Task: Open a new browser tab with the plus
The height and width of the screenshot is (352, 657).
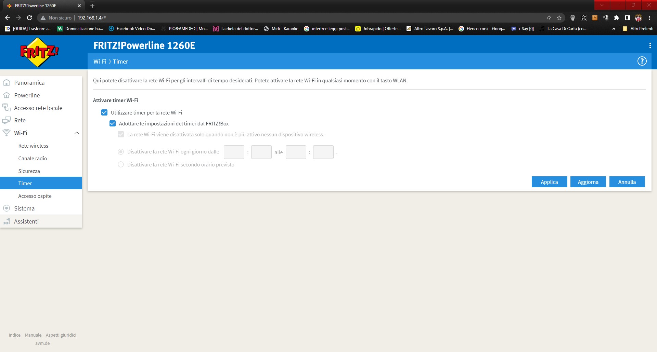Action: (x=92, y=6)
